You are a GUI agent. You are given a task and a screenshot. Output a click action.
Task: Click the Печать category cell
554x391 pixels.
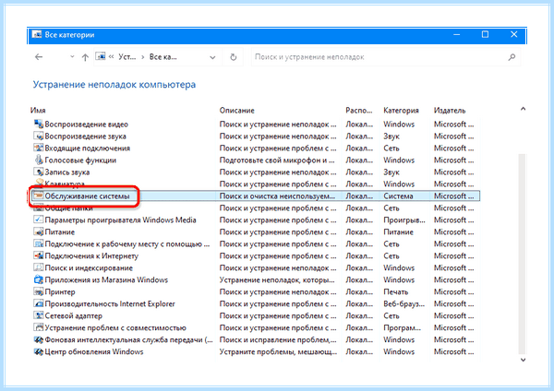click(396, 292)
